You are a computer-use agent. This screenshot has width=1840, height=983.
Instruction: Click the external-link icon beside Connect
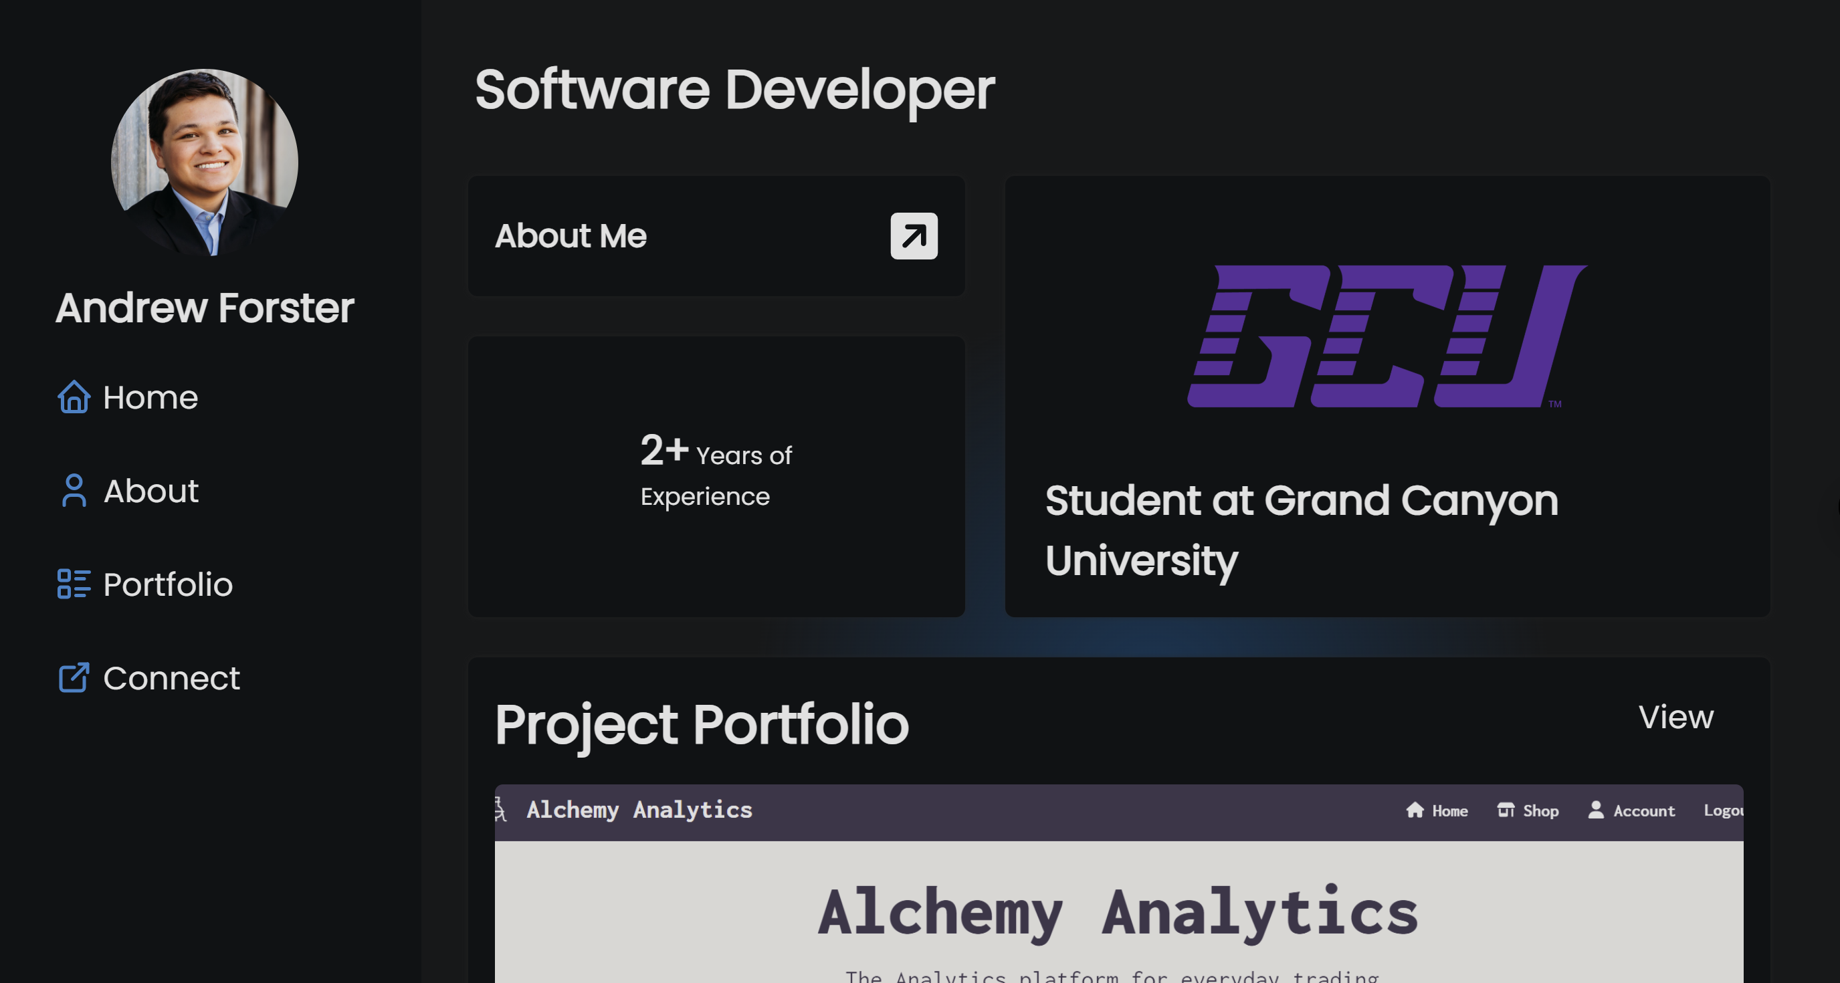(x=74, y=678)
